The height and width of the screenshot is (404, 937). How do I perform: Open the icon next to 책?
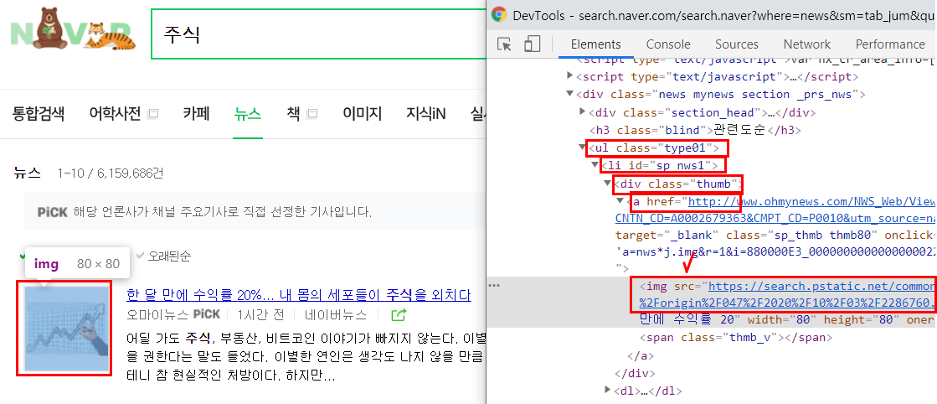[x=311, y=113]
